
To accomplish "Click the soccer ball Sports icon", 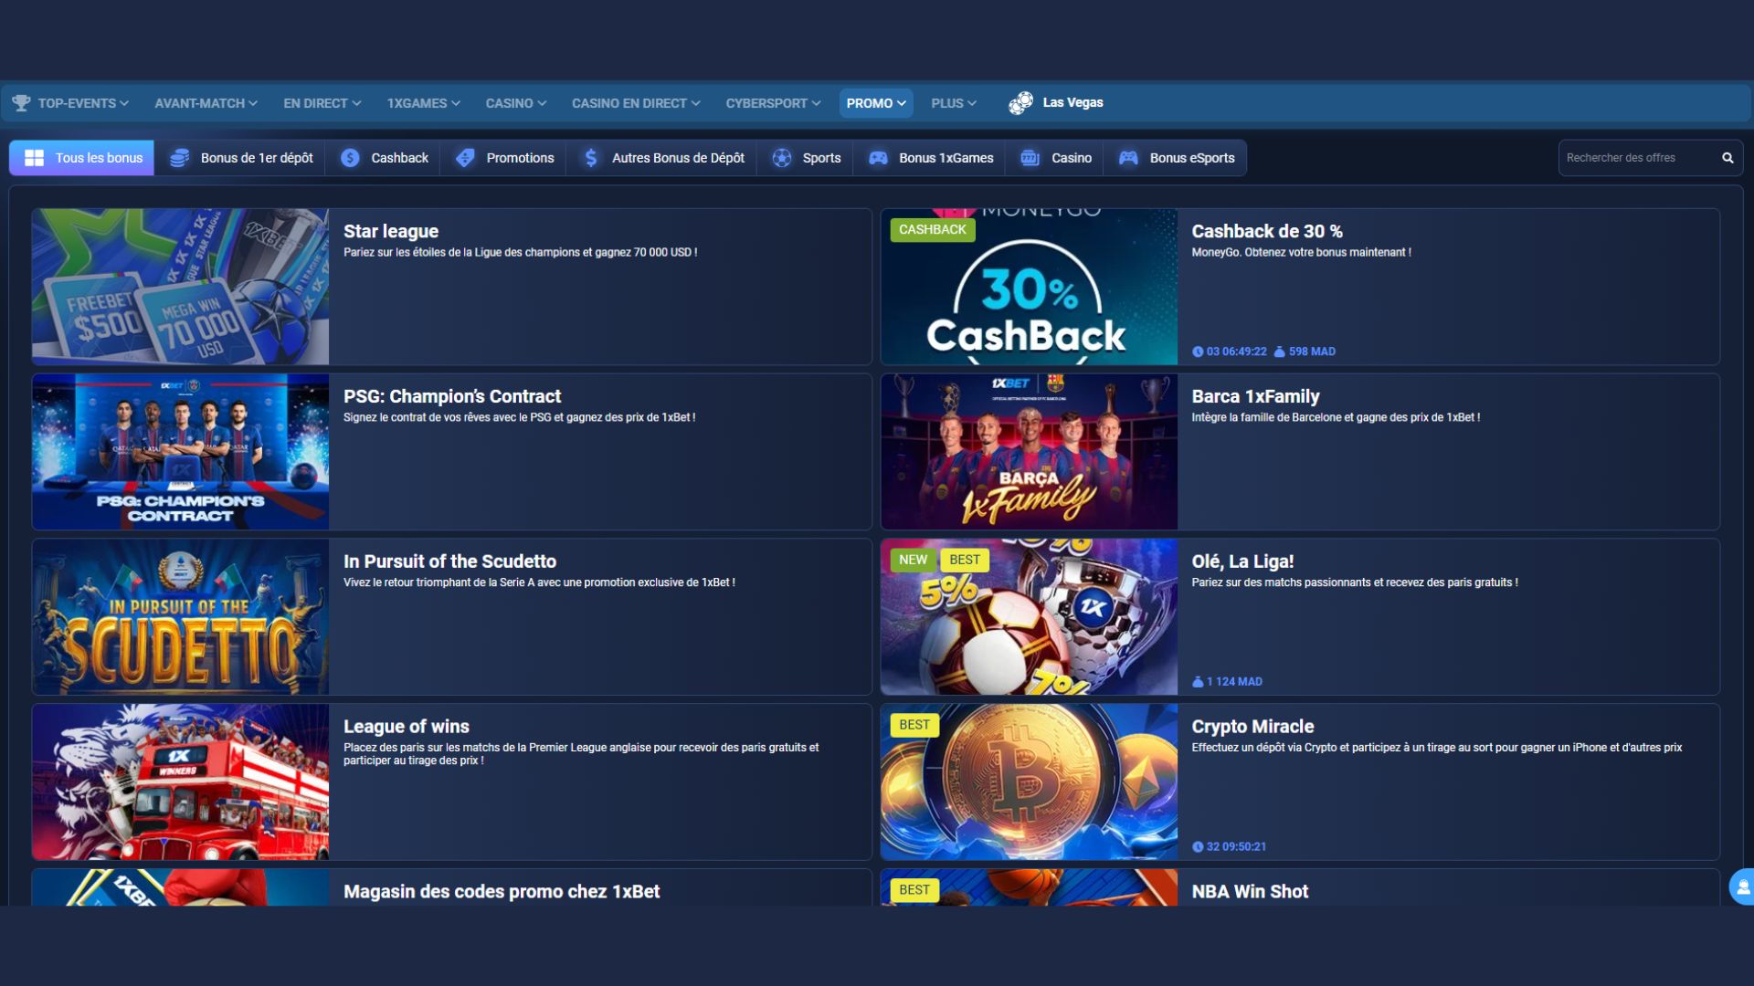I will 782,158.
